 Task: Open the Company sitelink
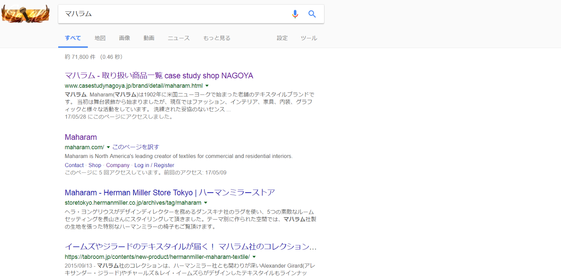[118, 165]
